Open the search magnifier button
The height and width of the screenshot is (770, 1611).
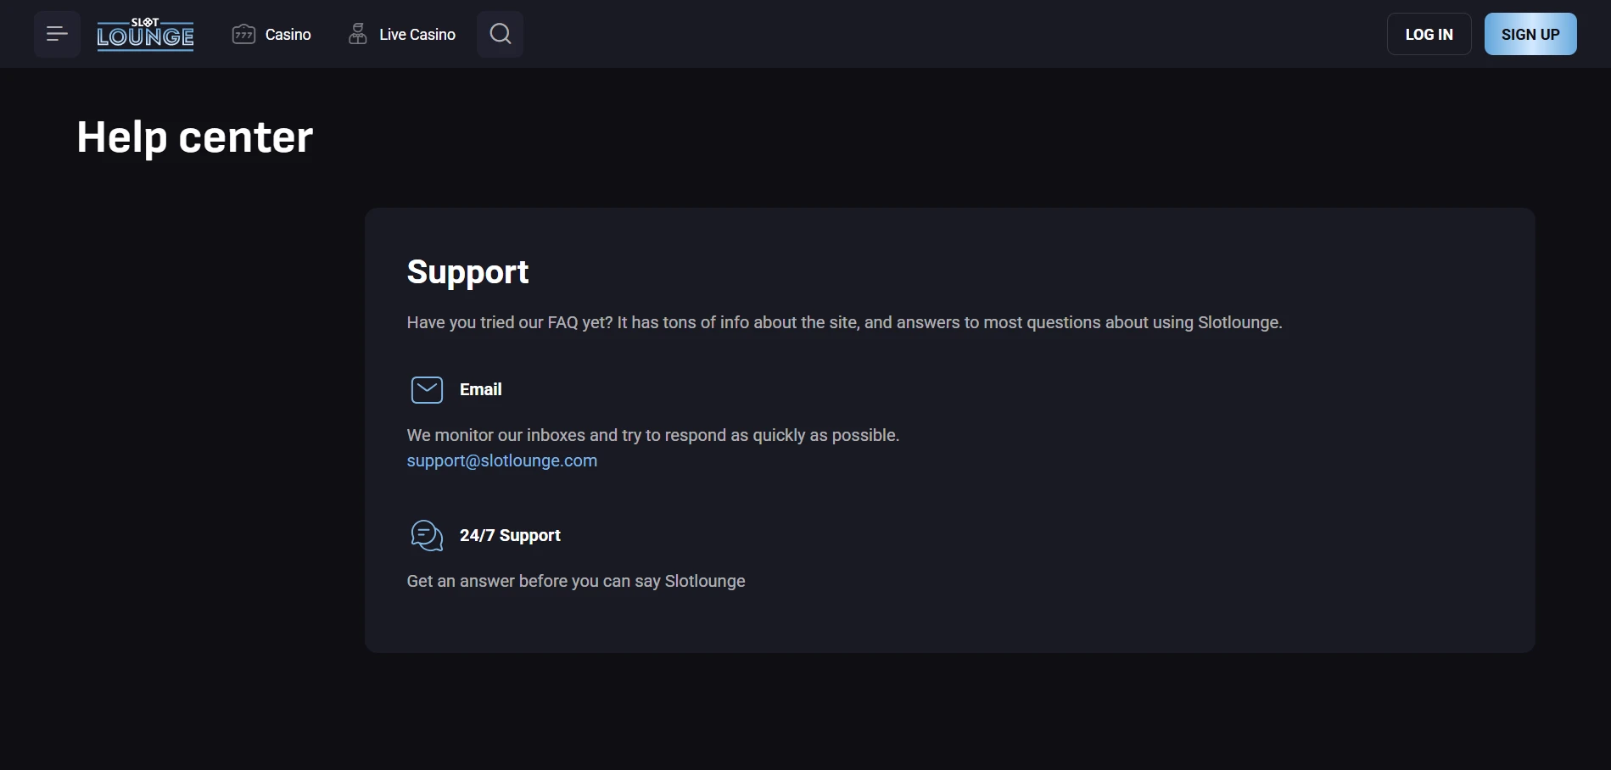tap(501, 34)
